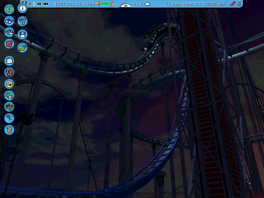Viewport: 264px width, 198px height.
Task: Open the park map icon
Action: click(x=9, y=9)
